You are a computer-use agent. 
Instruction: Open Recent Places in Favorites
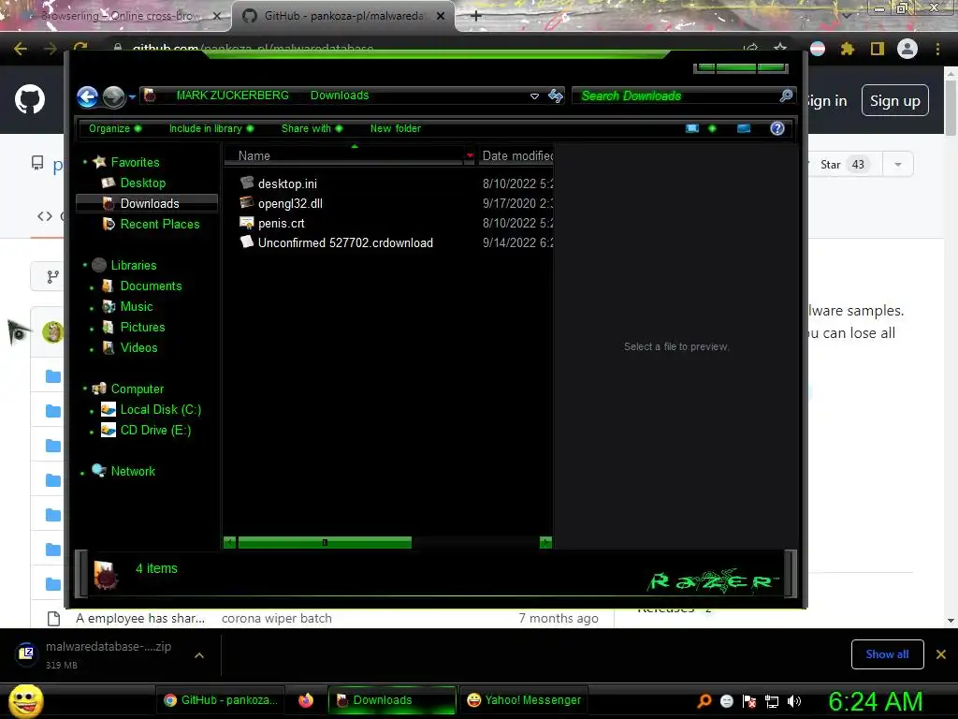(159, 224)
